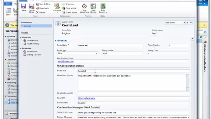Image resolution: width=211 pixels, height=119 pixels.
Task: Collapse Marketing in background navigation
Action: (x=5, y=83)
